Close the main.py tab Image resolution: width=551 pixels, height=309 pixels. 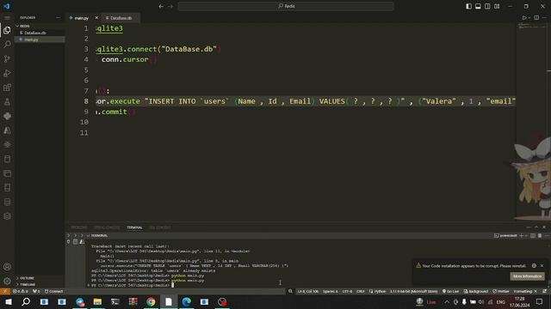[96, 17]
